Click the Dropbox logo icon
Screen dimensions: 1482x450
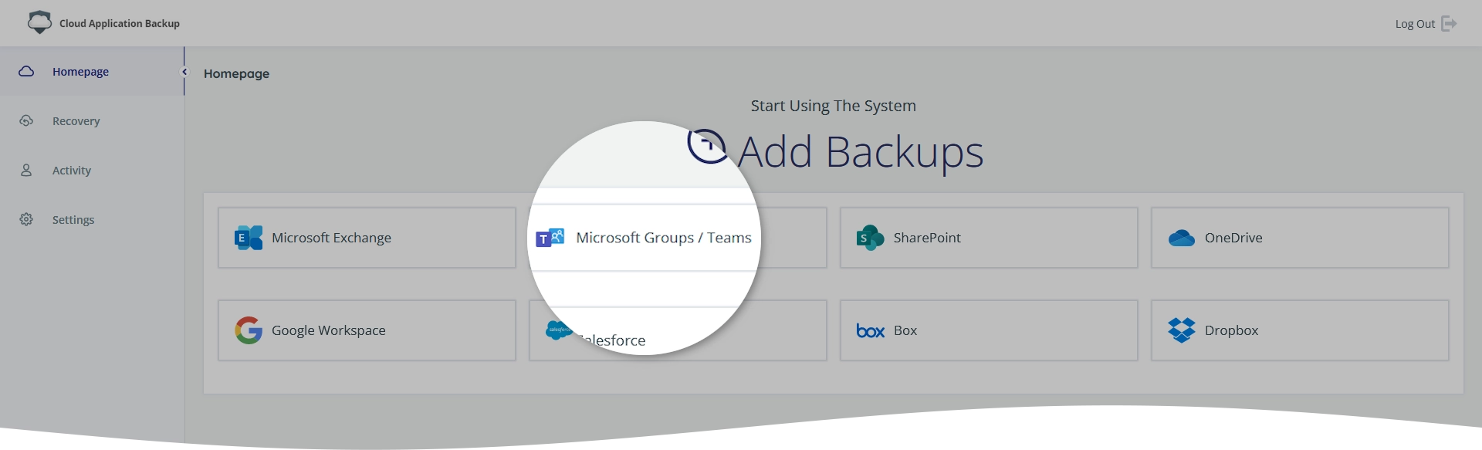point(1182,330)
